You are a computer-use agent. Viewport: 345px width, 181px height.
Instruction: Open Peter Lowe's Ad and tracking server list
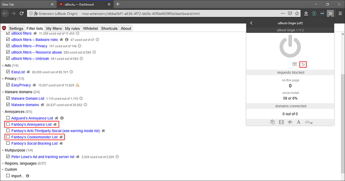click(43, 157)
